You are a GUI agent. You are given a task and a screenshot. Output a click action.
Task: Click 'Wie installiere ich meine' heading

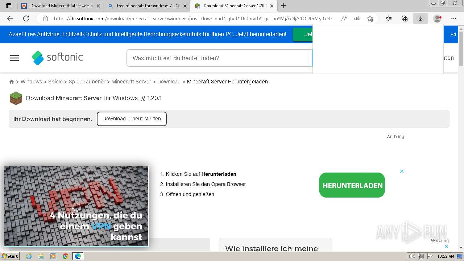click(x=272, y=249)
